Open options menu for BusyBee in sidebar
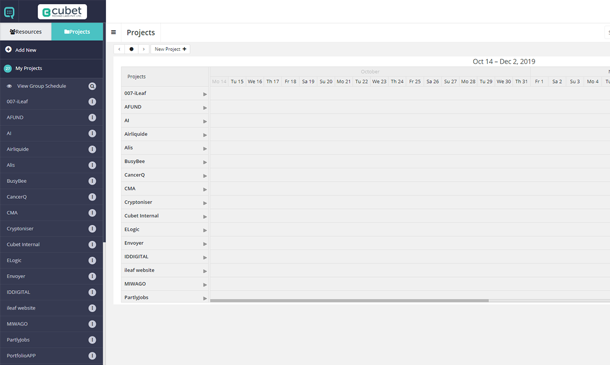Image resolution: width=610 pixels, height=365 pixels. 92,181
